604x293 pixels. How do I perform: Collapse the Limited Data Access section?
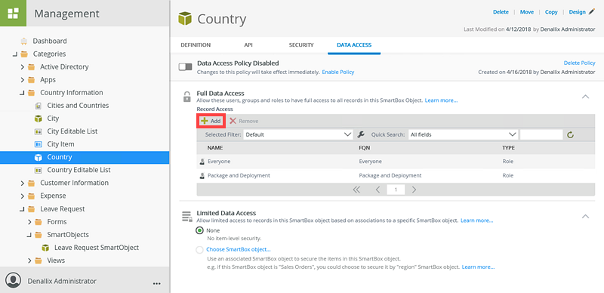coord(585,216)
